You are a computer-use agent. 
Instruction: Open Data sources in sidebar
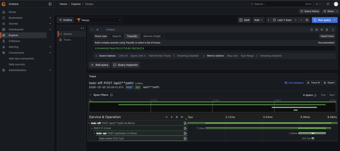[17, 64]
